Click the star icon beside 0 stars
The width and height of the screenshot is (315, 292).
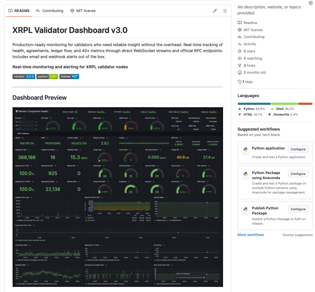pyautogui.click(x=239, y=51)
